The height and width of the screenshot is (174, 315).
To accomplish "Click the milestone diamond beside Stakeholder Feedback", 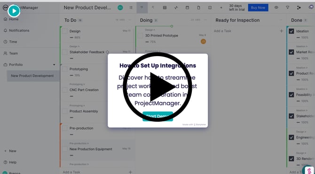I will click(107, 52).
